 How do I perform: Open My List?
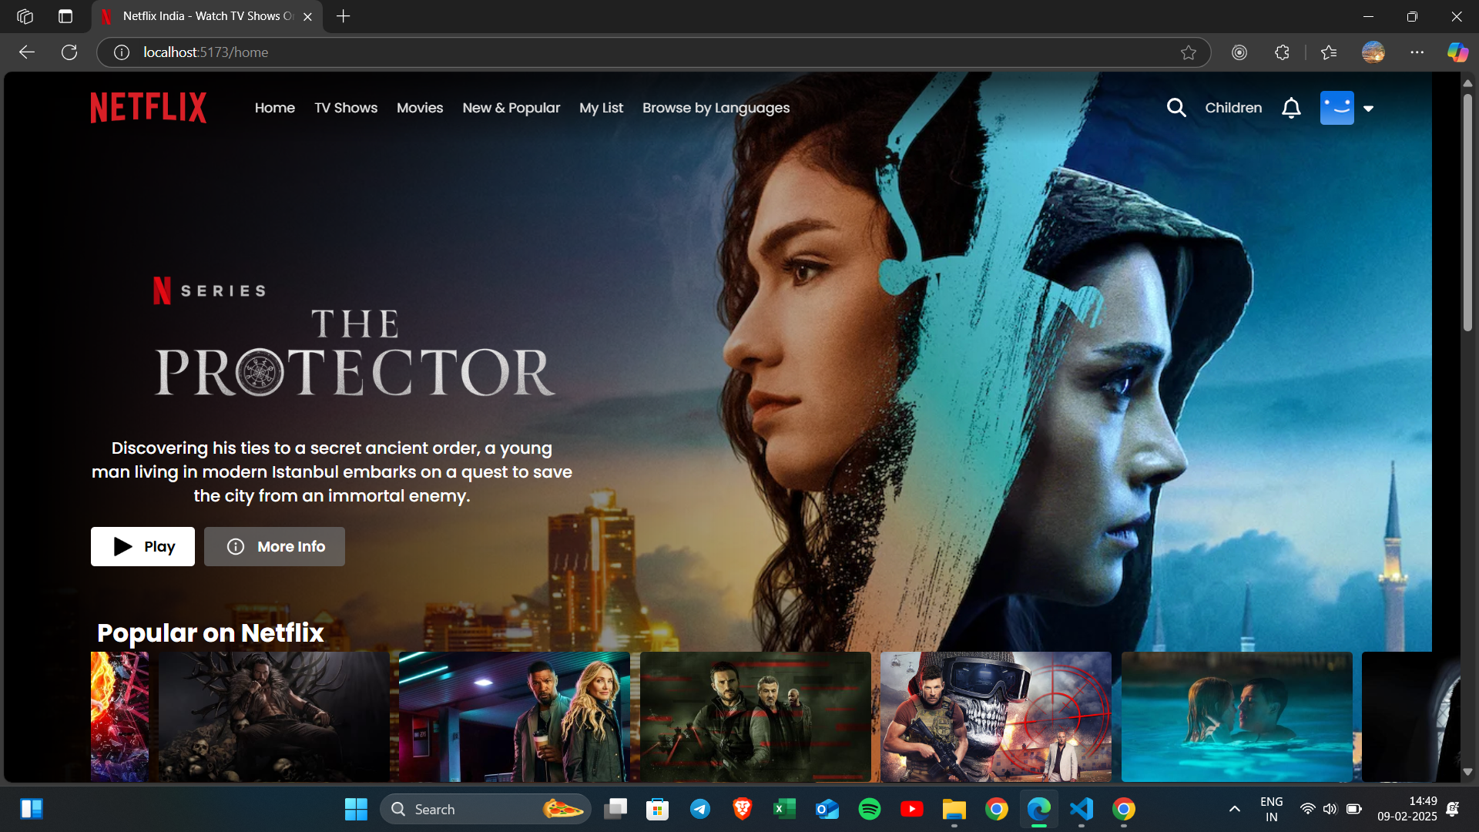(x=602, y=108)
